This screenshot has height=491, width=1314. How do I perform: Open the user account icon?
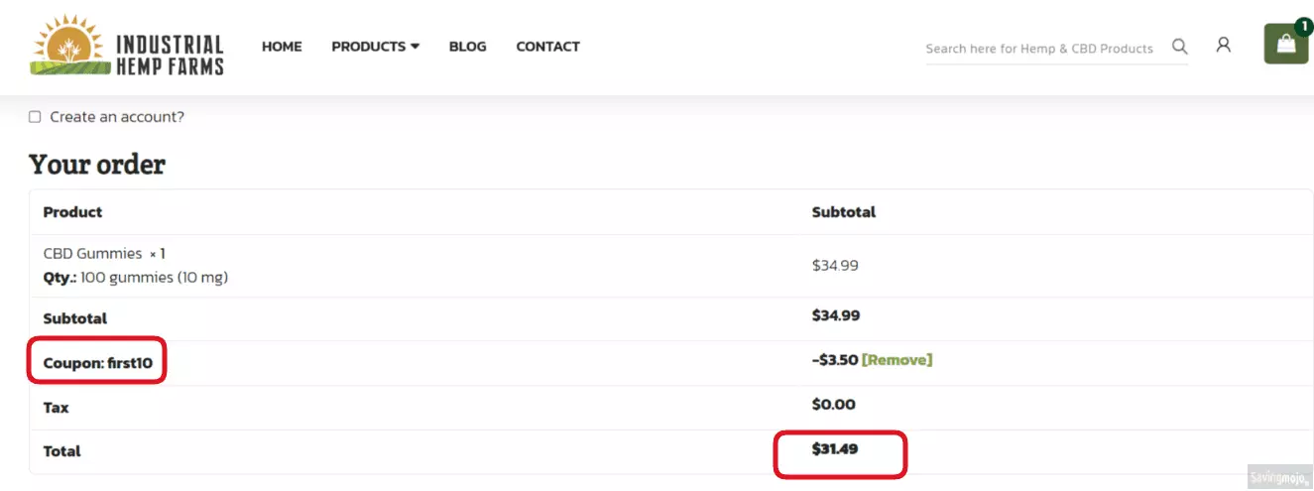click(x=1224, y=46)
